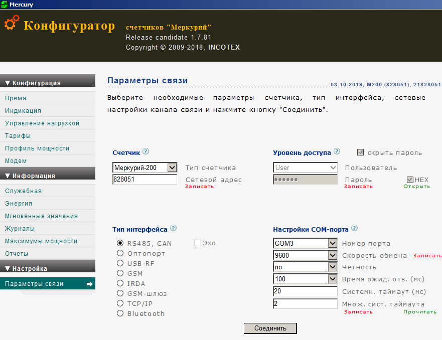Select Оптопорт interface radio button
Image resolution: width=442 pixels, height=340 pixels.
(x=120, y=253)
